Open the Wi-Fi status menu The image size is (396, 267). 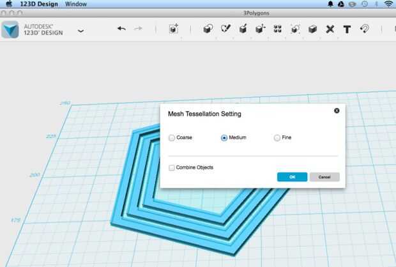pyautogui.click(x=389, y=4)
